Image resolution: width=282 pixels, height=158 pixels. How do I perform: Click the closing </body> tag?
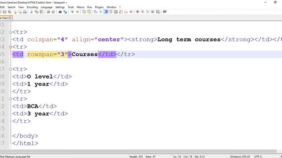pos(25,136)
